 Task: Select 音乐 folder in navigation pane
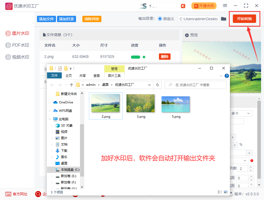[x=62, y=157]
